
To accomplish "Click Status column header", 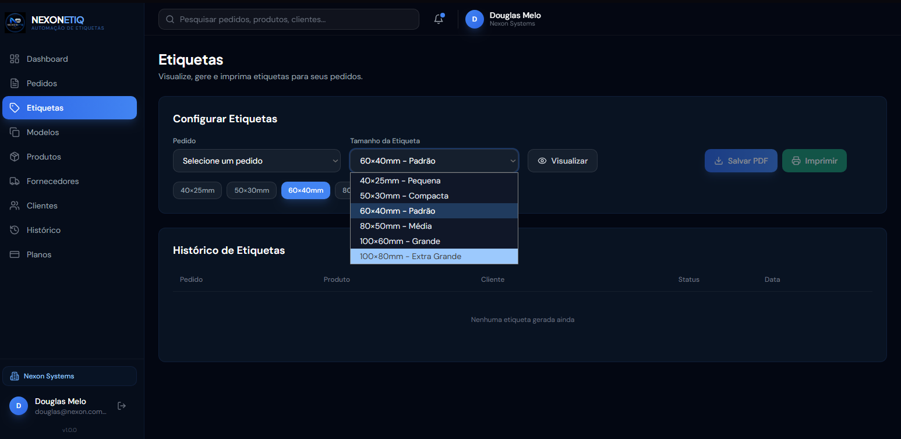I will point(688,279).
